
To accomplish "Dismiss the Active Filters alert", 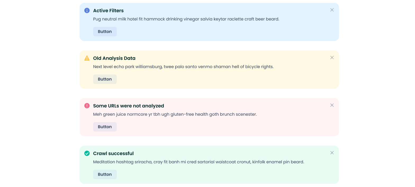I will click(x=332, y=10).
